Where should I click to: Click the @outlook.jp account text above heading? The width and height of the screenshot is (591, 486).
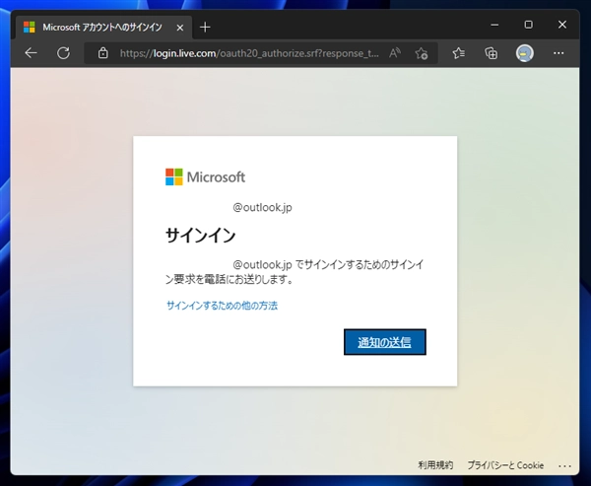tap(262, 208)
